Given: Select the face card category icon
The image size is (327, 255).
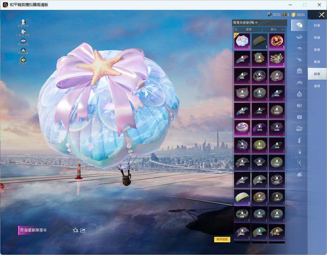Looking at the screenshot, I should coord(299,117).
